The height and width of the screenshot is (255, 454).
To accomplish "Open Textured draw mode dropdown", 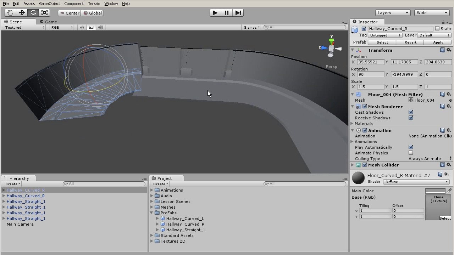I will [x=24, y=27].
